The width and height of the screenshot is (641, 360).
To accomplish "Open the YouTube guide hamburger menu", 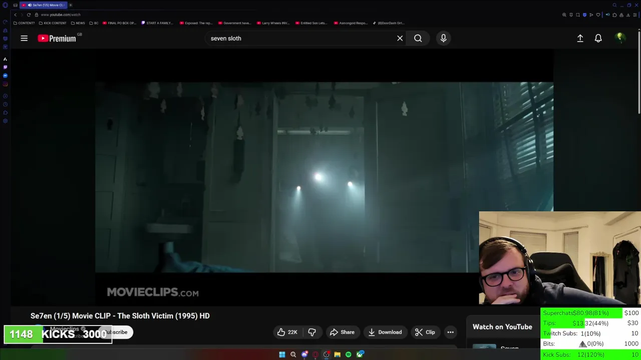I will tap(24, 38).
